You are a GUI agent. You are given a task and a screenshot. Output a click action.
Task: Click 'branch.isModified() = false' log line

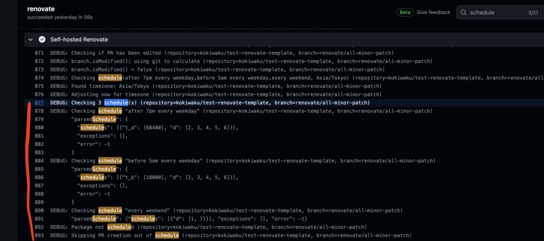[217, 70]
